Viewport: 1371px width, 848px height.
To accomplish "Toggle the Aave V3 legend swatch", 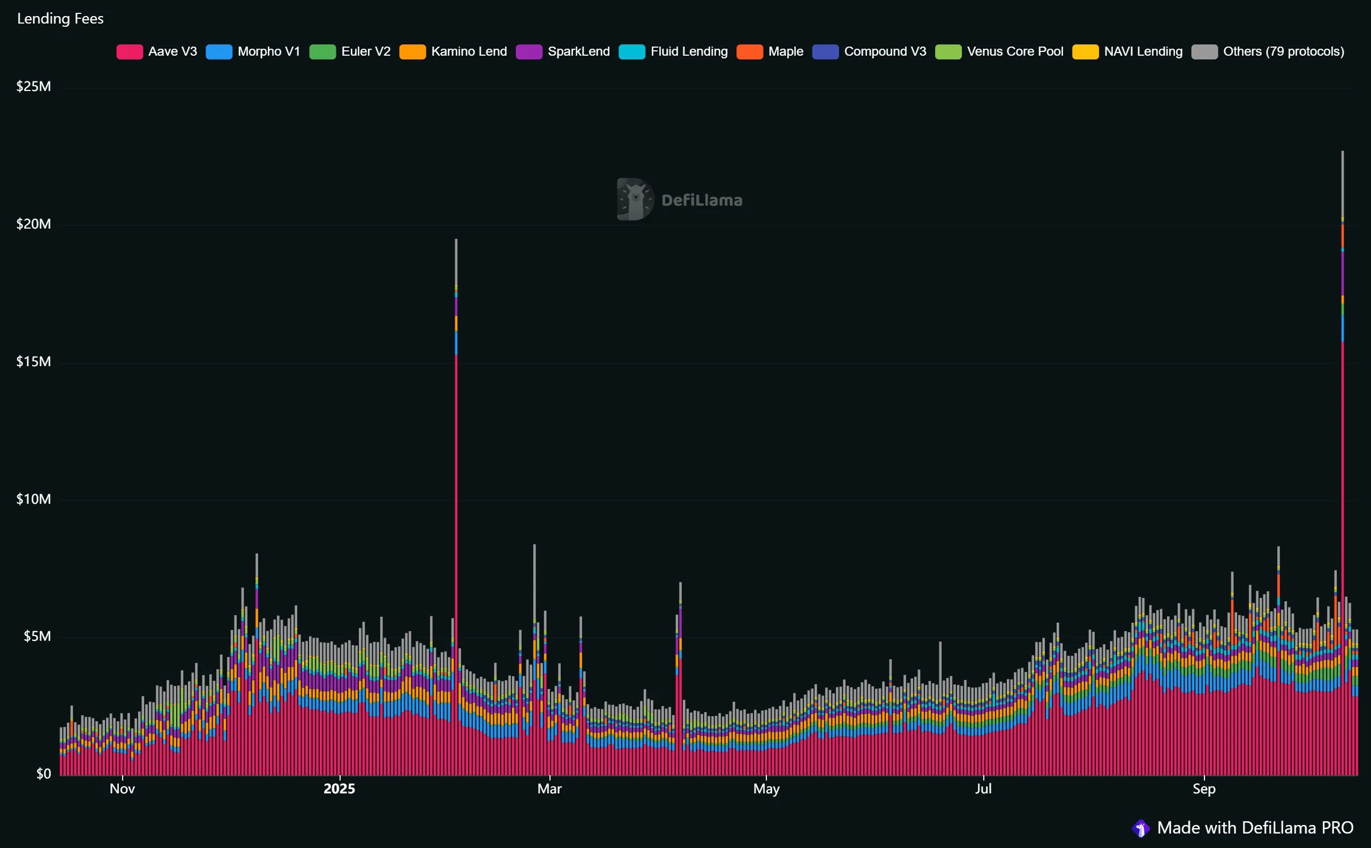I will [130, 51].
